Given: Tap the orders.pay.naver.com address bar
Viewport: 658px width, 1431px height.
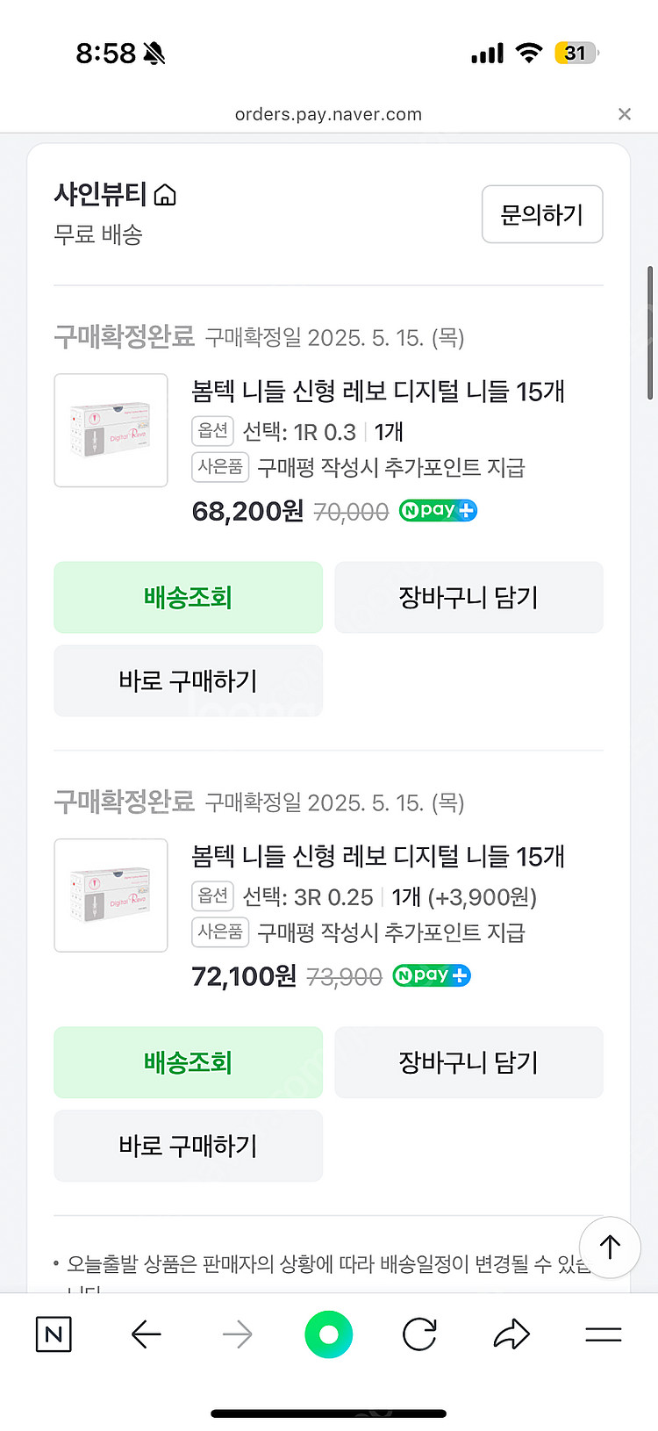Looking at the screenshot, I should tap(328, 114).
